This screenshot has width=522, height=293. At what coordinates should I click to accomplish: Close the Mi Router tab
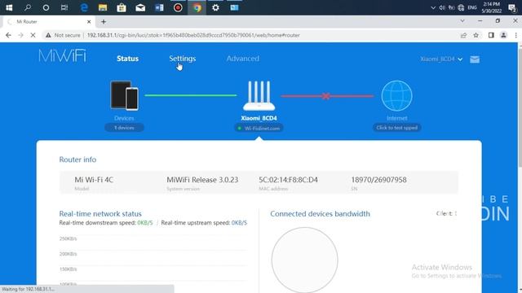pyautogui.click(x=89, y=22)
